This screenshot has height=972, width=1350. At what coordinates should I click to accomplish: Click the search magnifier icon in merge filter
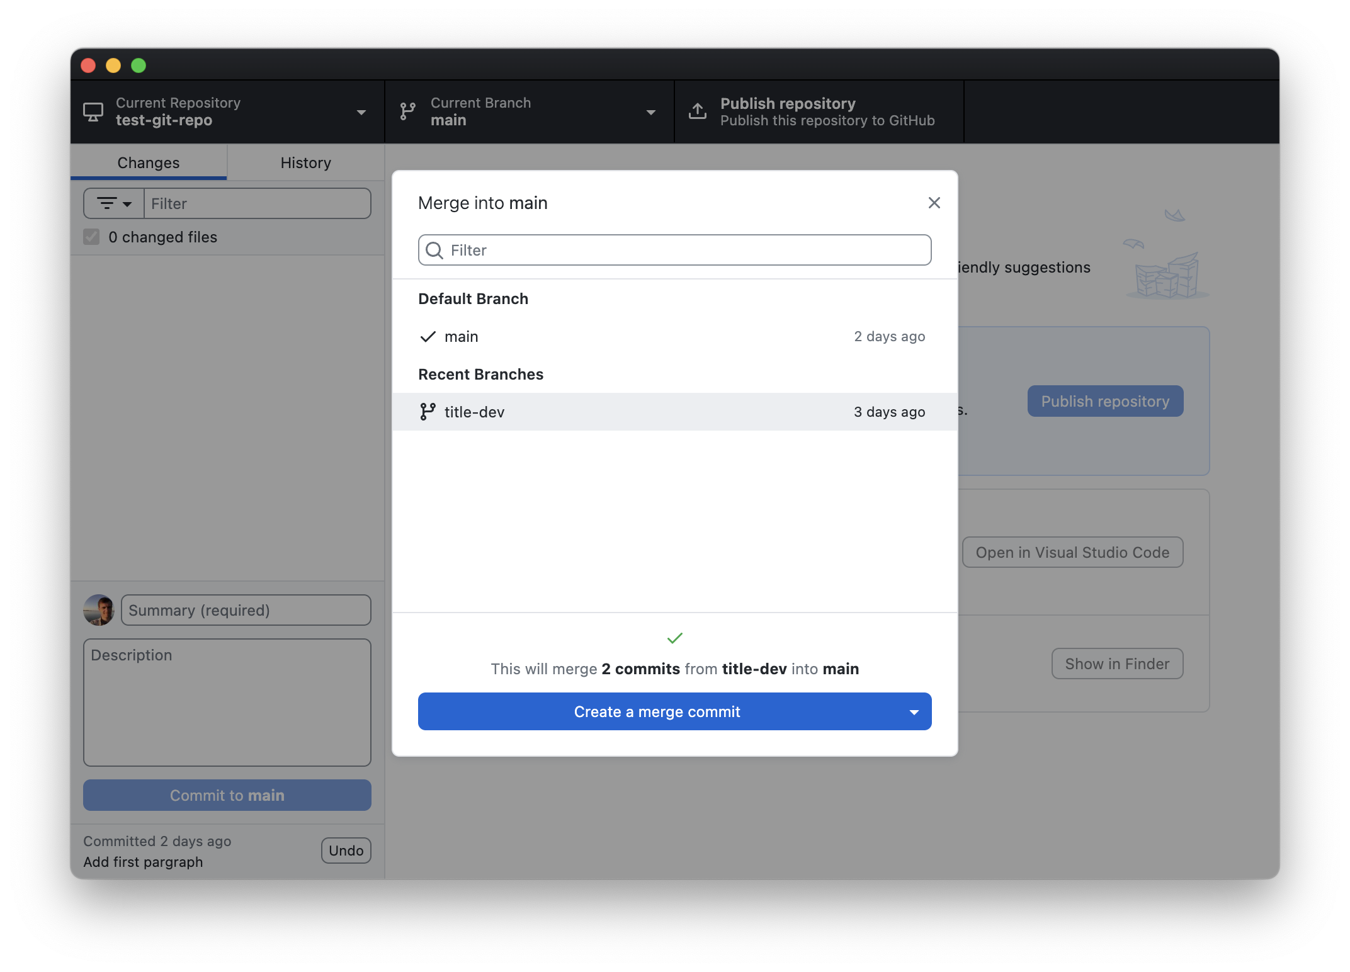[x=434, y=251]
